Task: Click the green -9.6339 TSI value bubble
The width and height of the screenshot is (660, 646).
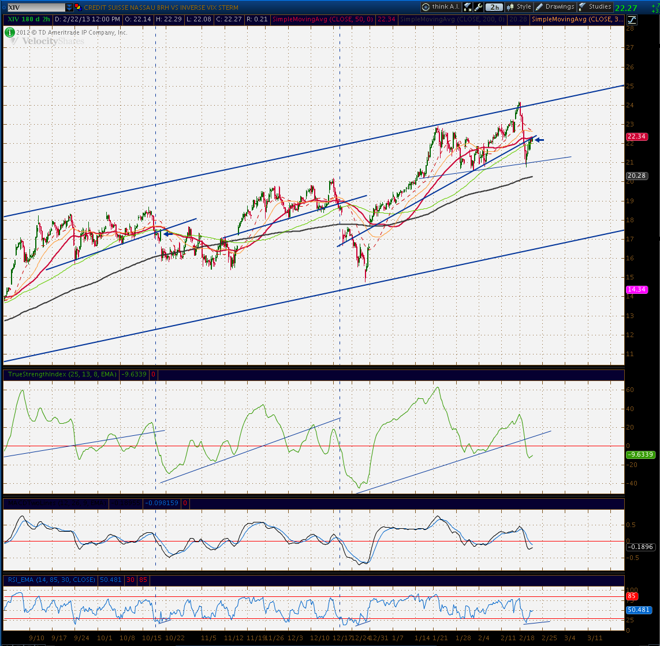Action: coord(640,454)
